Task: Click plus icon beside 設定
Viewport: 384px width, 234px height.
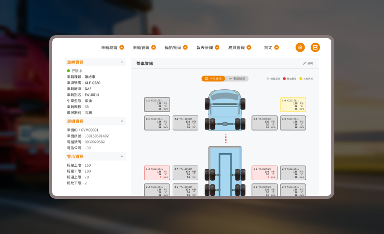Action: coord(276,47)
